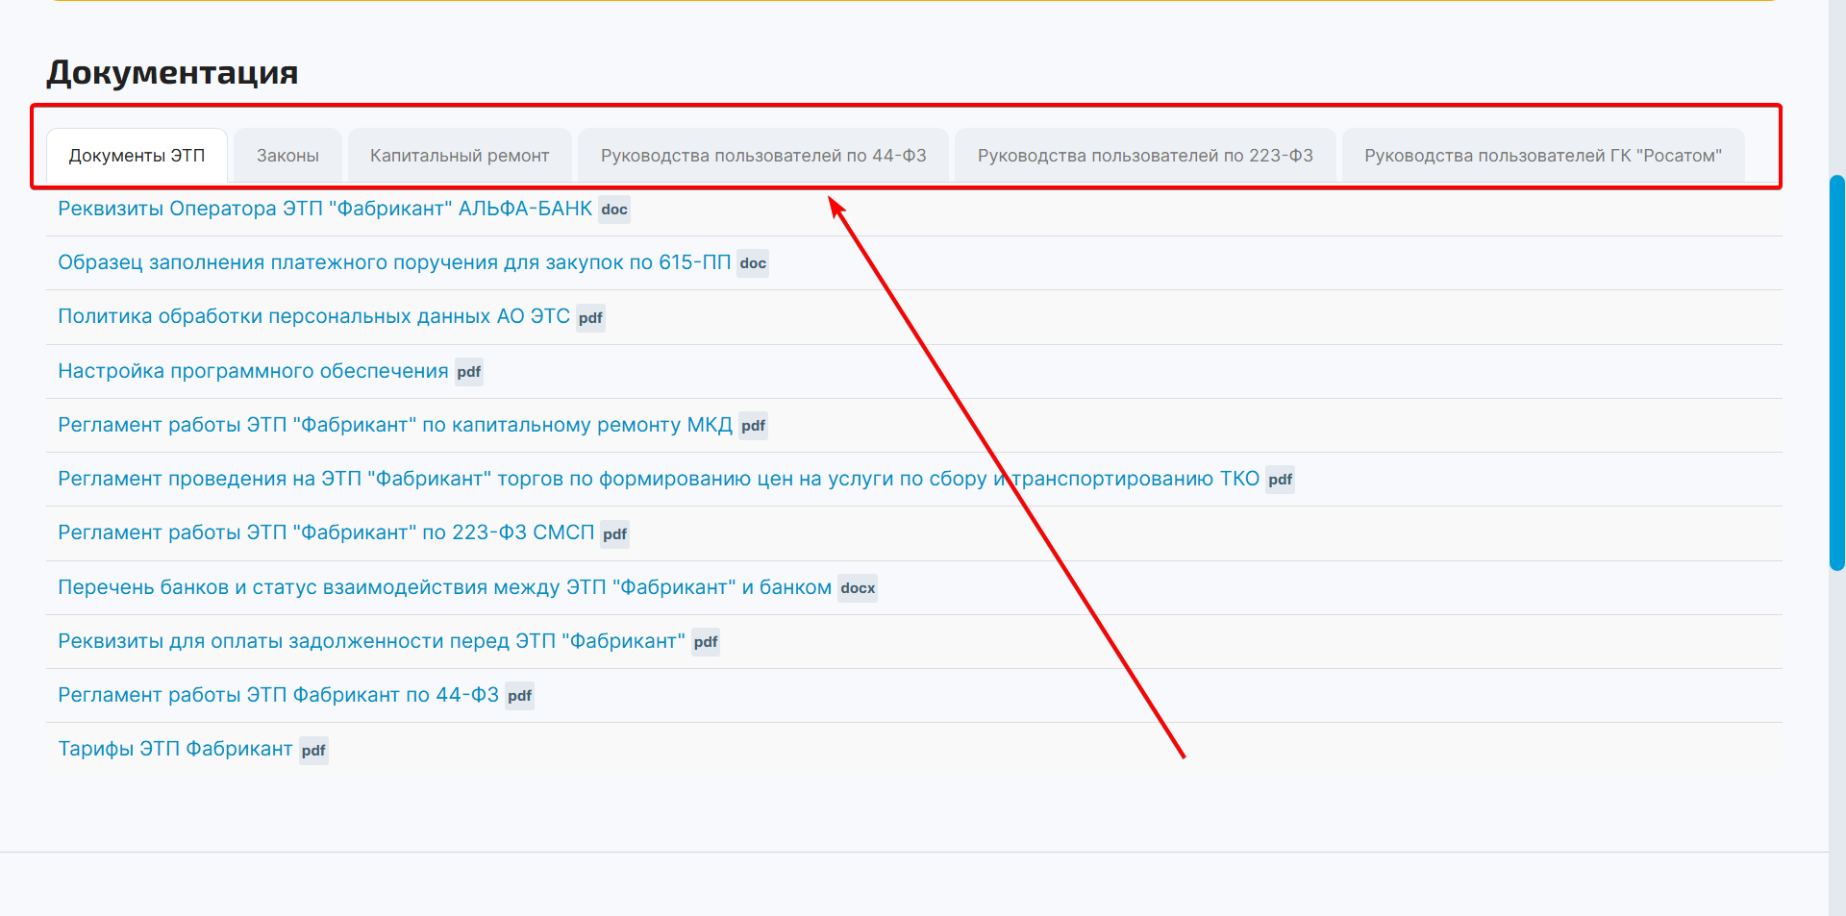Open Перечень банков и статус взаимодействия link

[444, 587]
